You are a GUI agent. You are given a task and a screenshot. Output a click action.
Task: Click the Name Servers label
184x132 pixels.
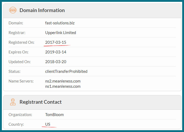(x=21, y=81)
